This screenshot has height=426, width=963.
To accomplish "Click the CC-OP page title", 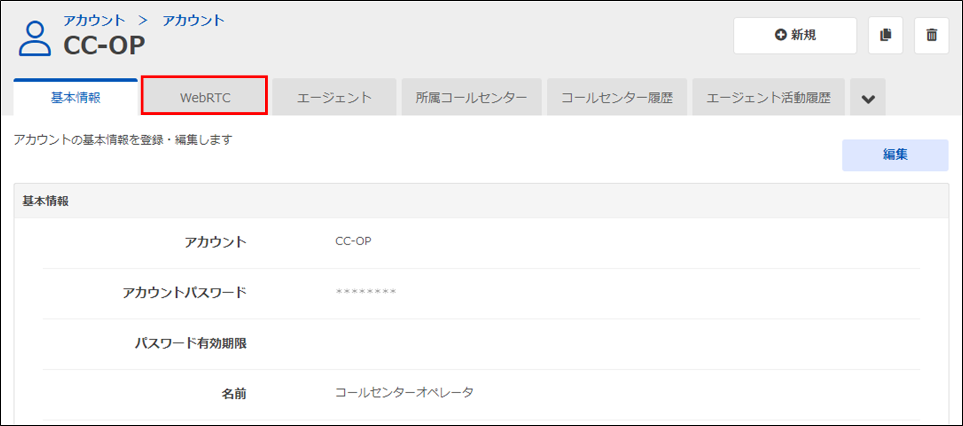I will coord(104,45).
